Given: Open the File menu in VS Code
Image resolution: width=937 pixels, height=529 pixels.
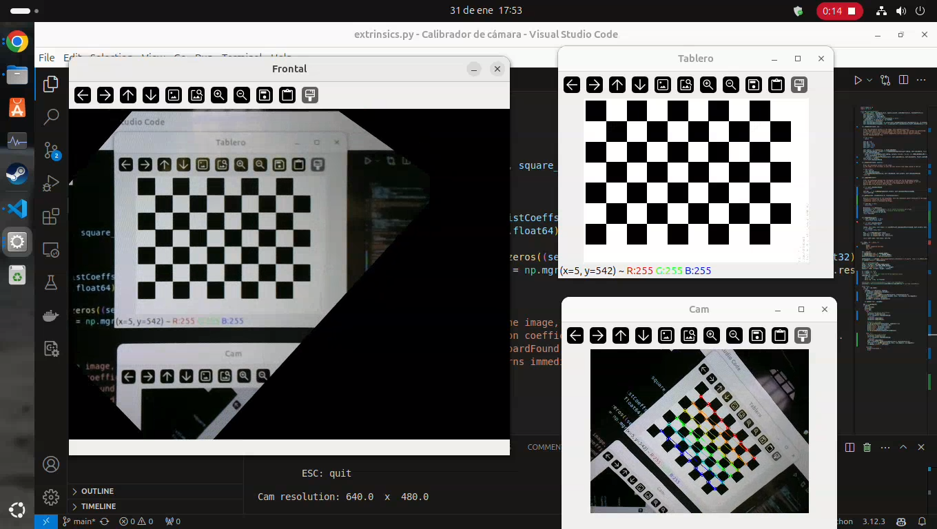Looking at the screenshot, I should [x=47, y=58].
